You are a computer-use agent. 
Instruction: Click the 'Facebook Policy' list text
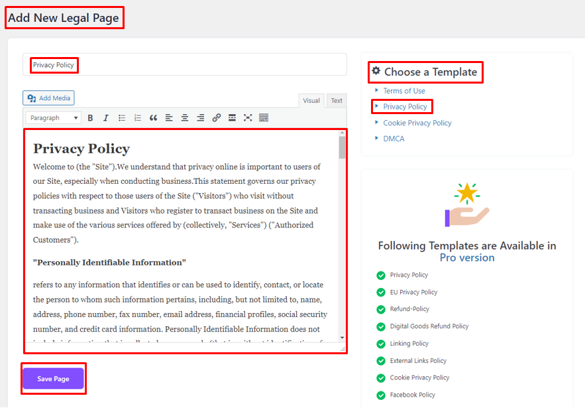click(412, 395)
